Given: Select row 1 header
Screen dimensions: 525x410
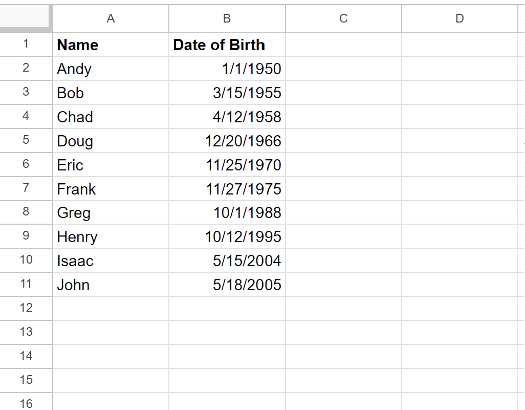Looking at the screenshot, I should [x=26, y=44].
